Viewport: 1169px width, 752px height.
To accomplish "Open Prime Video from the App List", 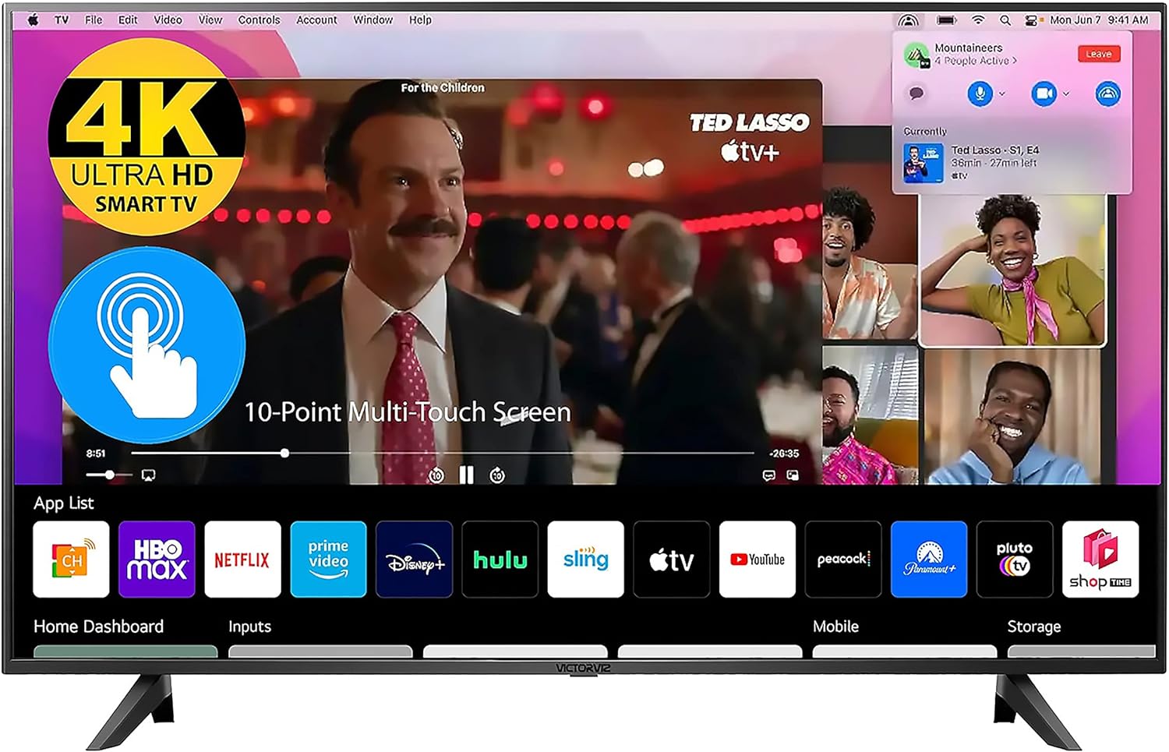I will point(328,559).
